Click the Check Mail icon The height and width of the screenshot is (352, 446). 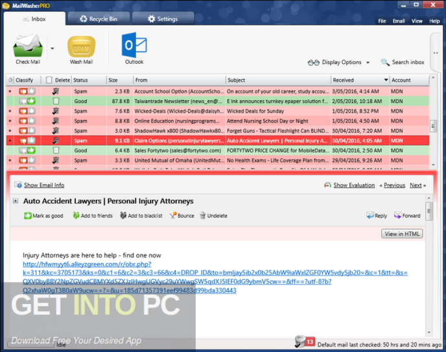[x=28, y=45]
